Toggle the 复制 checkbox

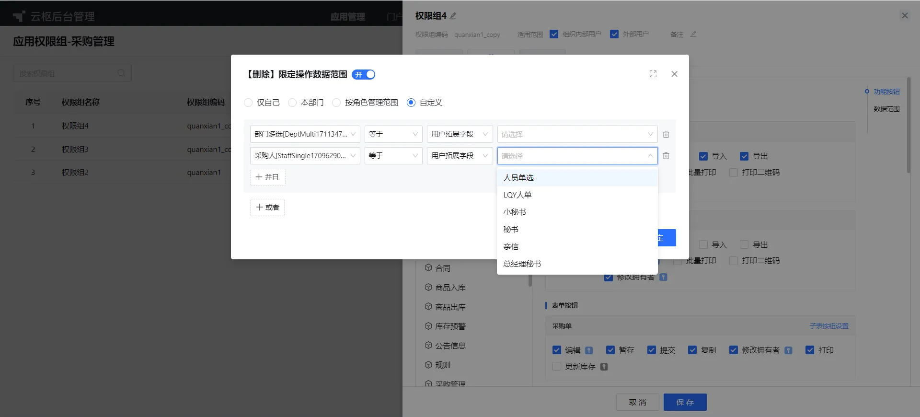(692, 350)
